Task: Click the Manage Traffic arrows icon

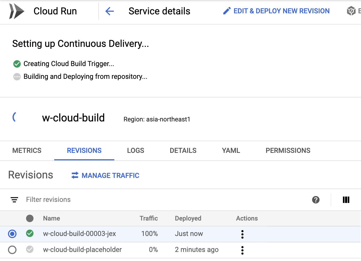Action: click(75, 175)
